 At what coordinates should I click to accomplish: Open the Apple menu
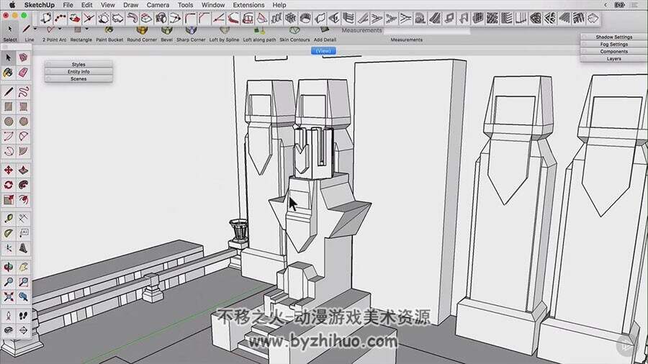click(12, 5)
